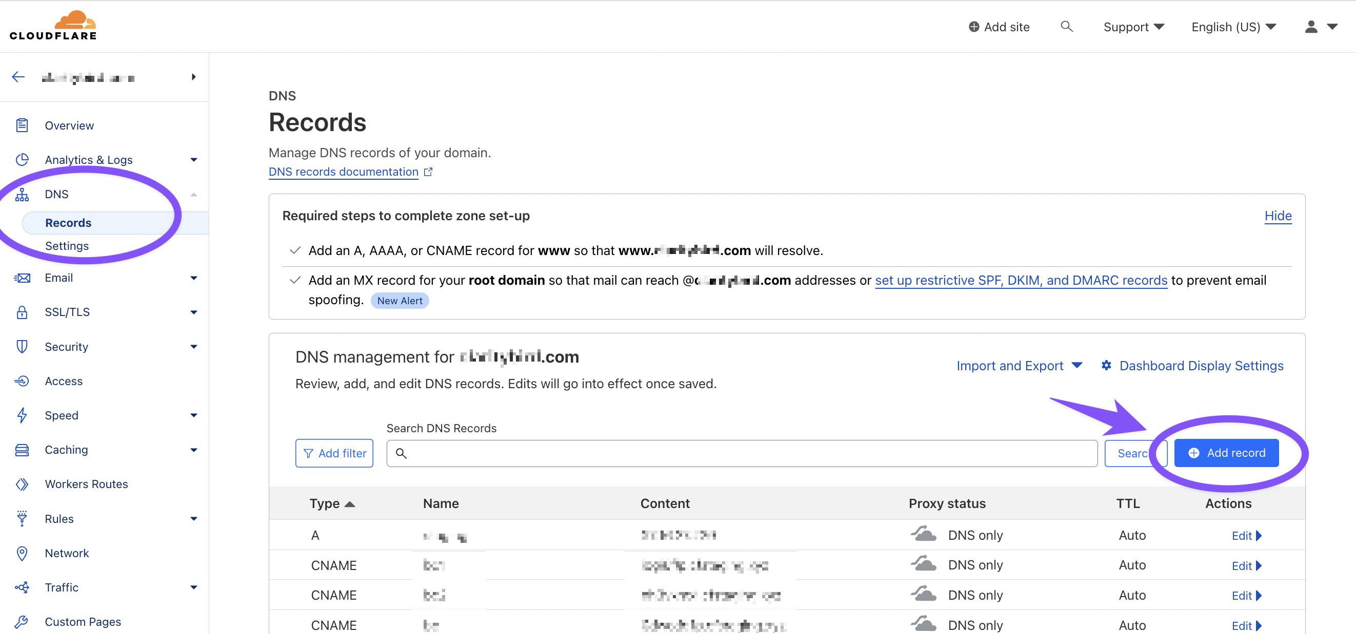Open the Custom Pages section
This screenshot has height=634, width=1356.
(x=83, y=621)
